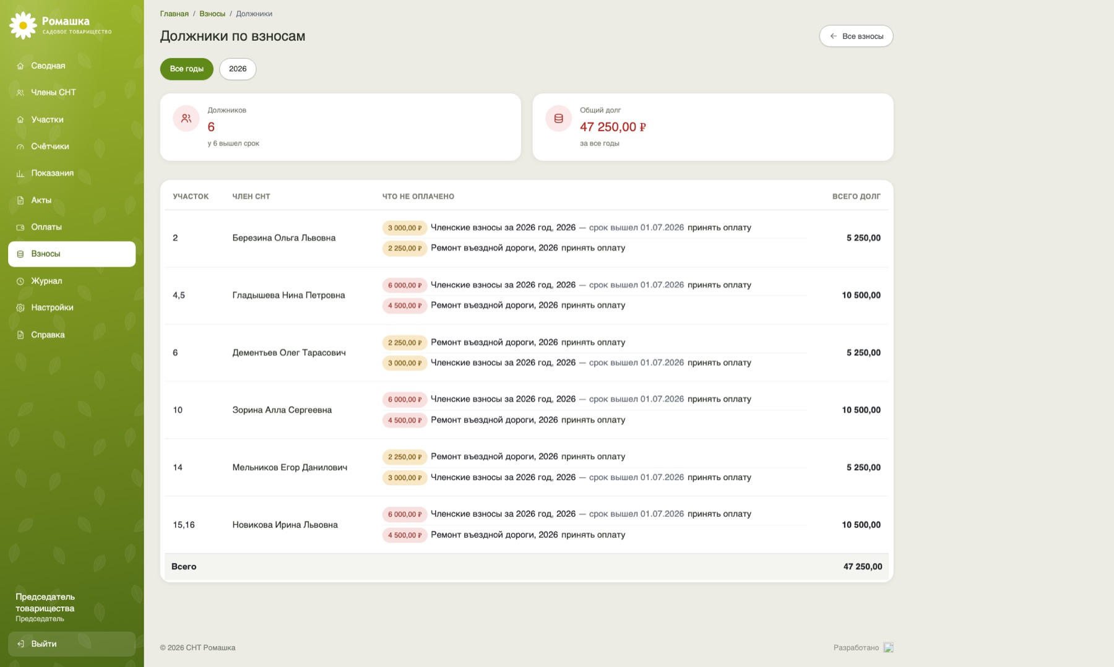The height and width of the screenshot is (667, 1114).
Task: Log out with the Выйти button
Action: click(x=72, y=644)
